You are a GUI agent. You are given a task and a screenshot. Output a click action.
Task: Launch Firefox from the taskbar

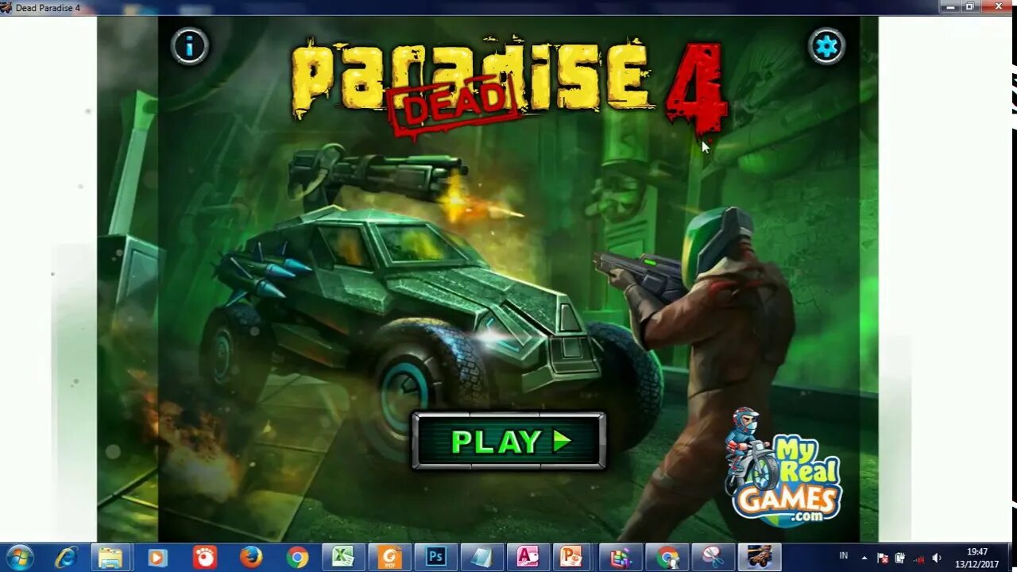click(x=250, y=557)
